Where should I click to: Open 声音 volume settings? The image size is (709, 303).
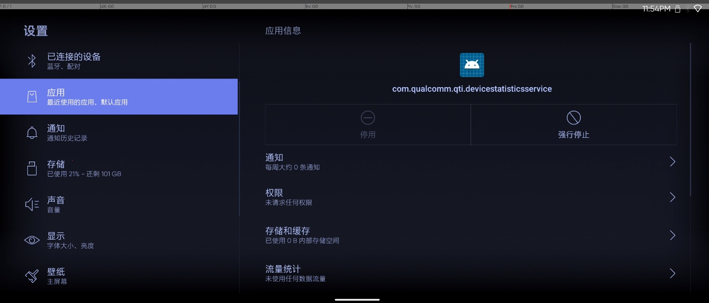point(119,204)
